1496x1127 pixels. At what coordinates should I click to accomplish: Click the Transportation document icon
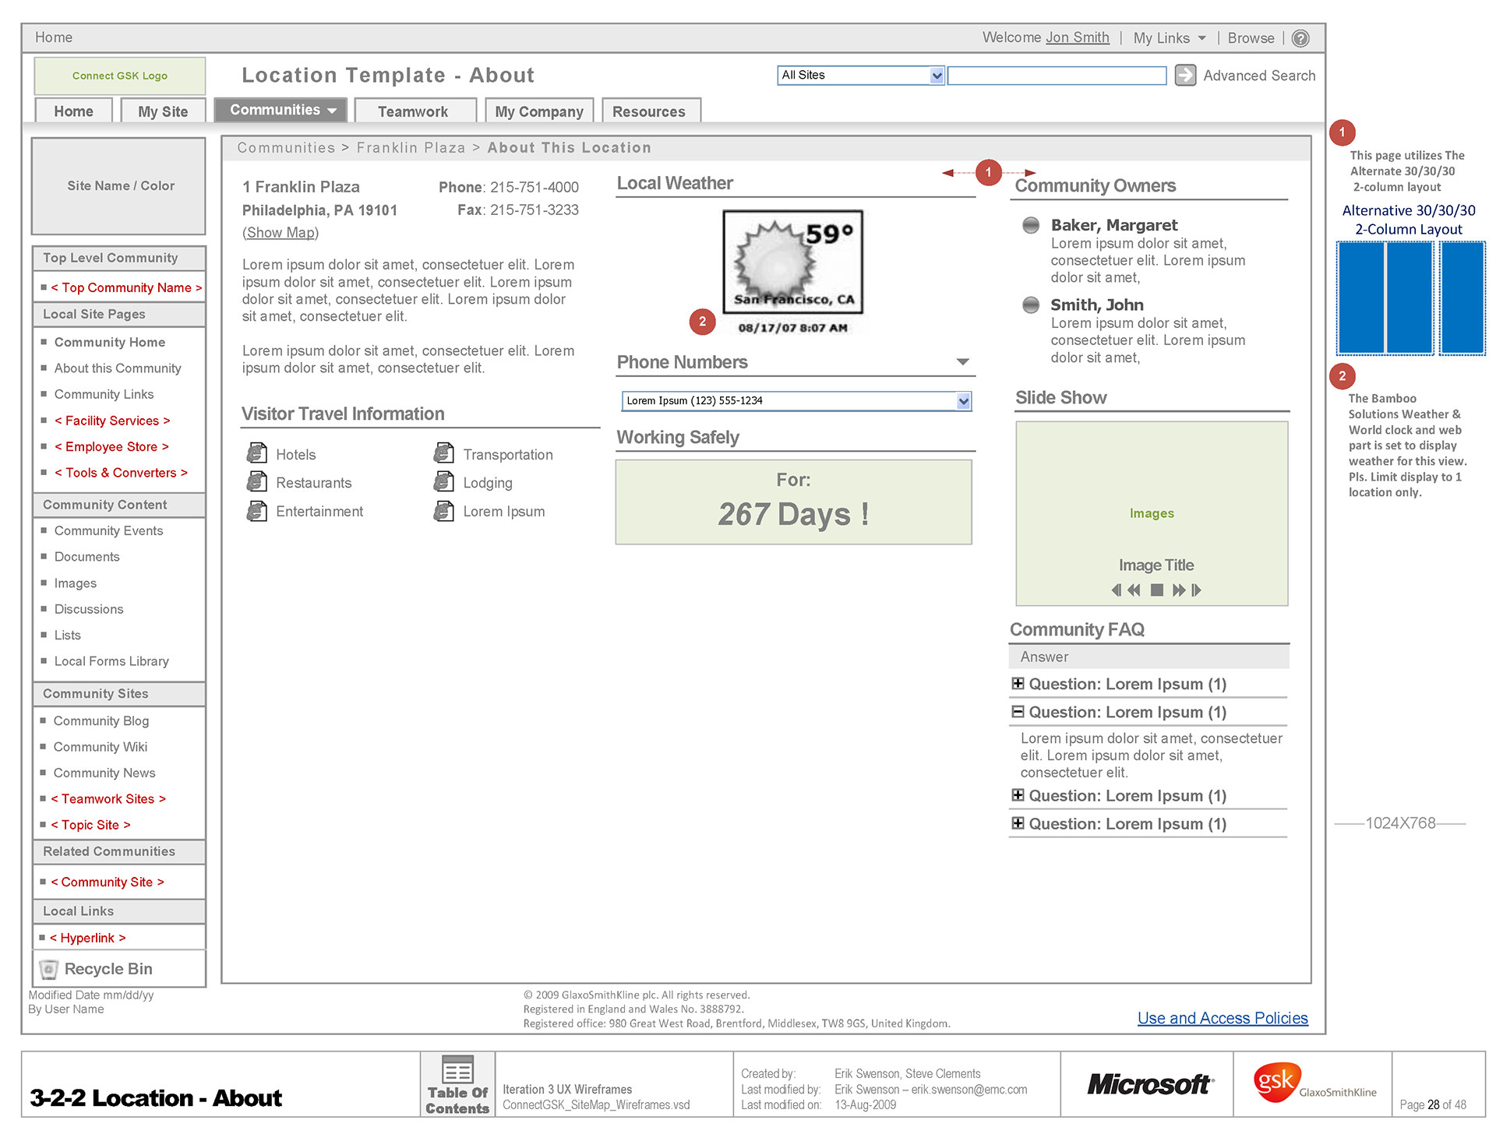[x=443, y=453]
